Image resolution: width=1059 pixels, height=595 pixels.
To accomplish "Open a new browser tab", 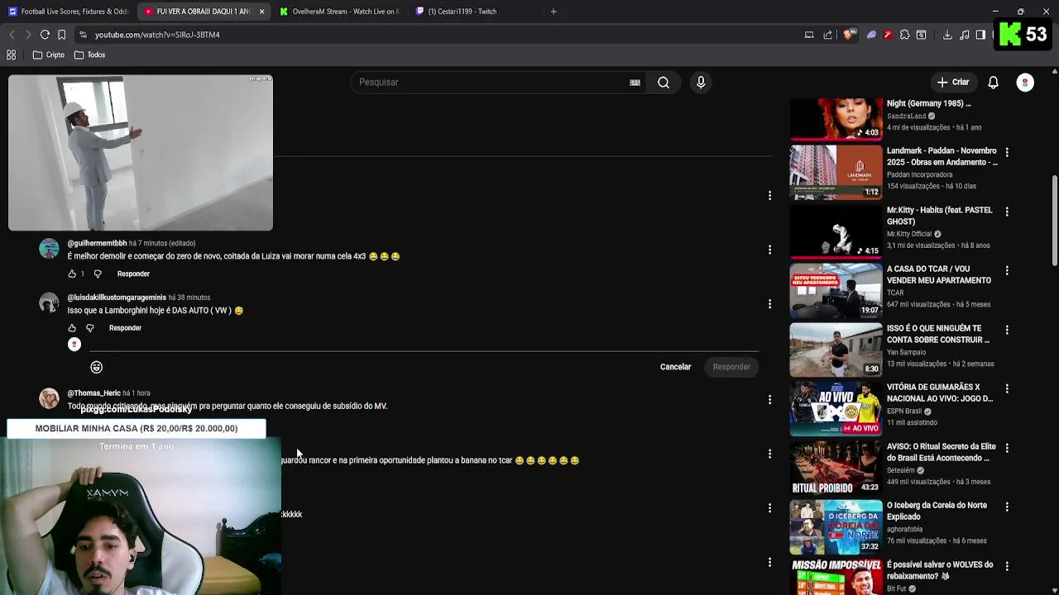I will click(553, 12).
